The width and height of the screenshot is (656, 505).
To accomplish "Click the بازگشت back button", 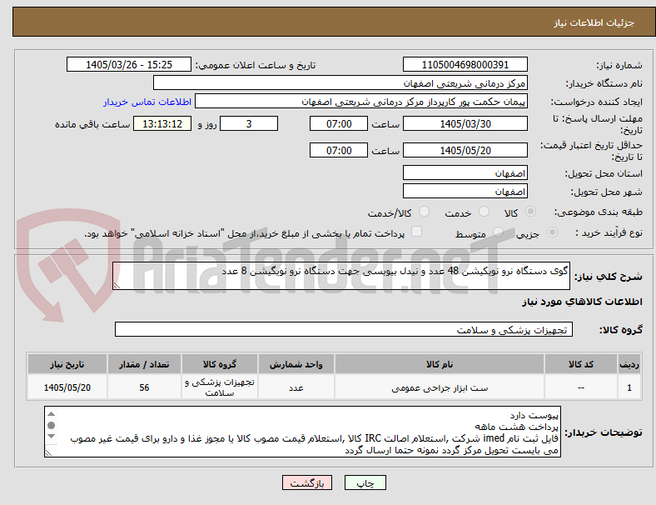I will (307, 482).
